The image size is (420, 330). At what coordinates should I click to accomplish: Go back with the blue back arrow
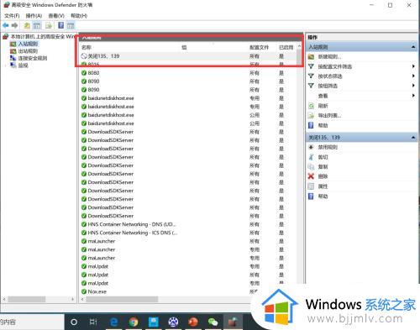5,26
